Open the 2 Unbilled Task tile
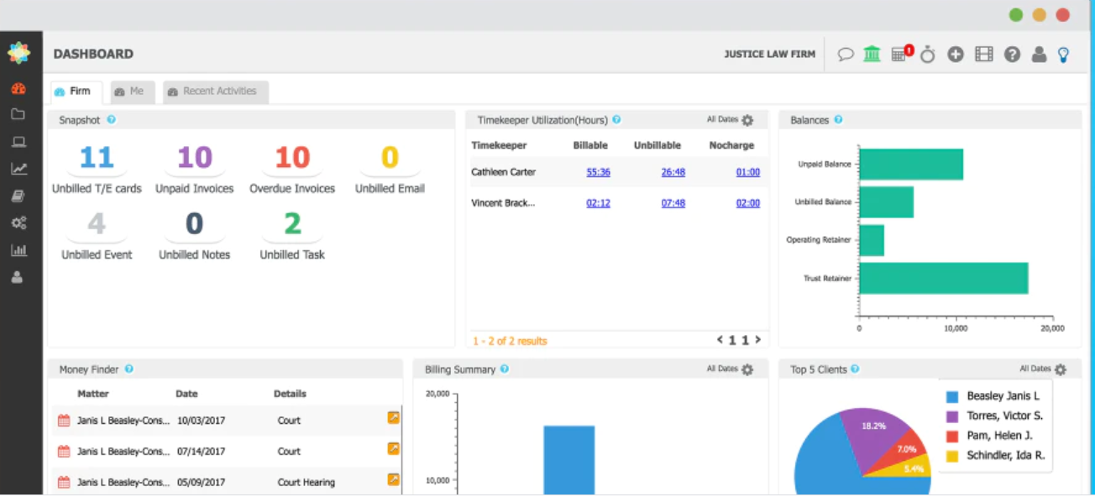 tap(292, 235)
